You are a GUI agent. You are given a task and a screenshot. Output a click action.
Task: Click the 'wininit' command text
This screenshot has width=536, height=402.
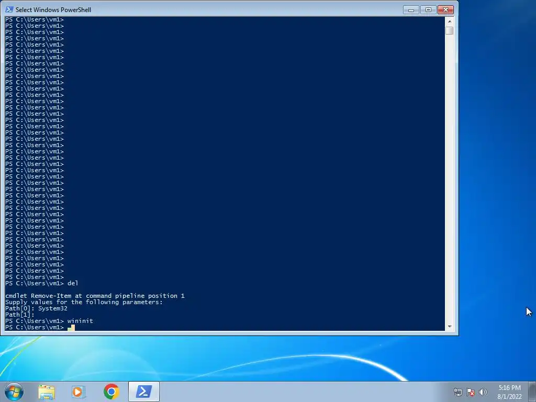tap(80, 321)
